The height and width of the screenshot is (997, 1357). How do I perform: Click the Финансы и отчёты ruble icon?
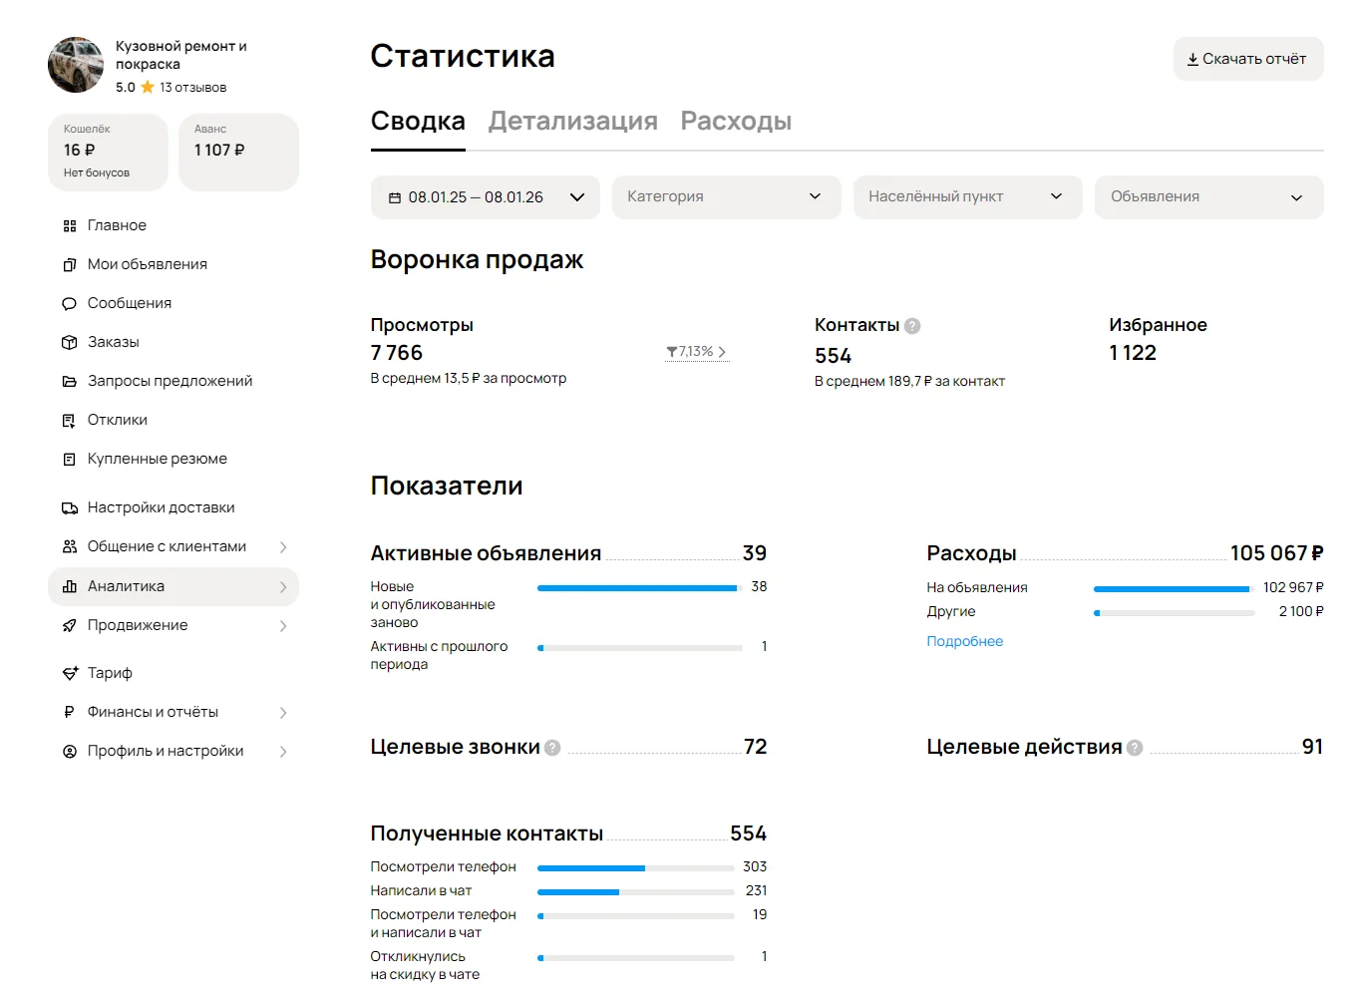pos(69,712)
